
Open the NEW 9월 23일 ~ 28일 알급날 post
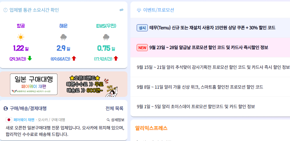[x=210, y=48]
